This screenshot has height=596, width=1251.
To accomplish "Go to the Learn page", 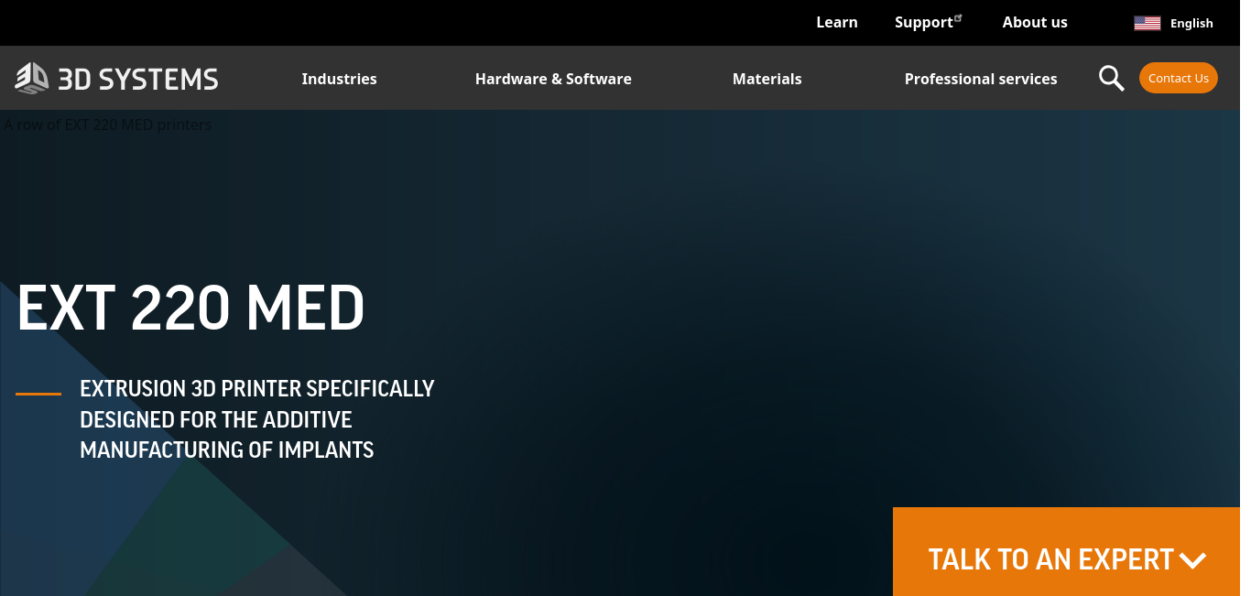I will coord(837,23).
